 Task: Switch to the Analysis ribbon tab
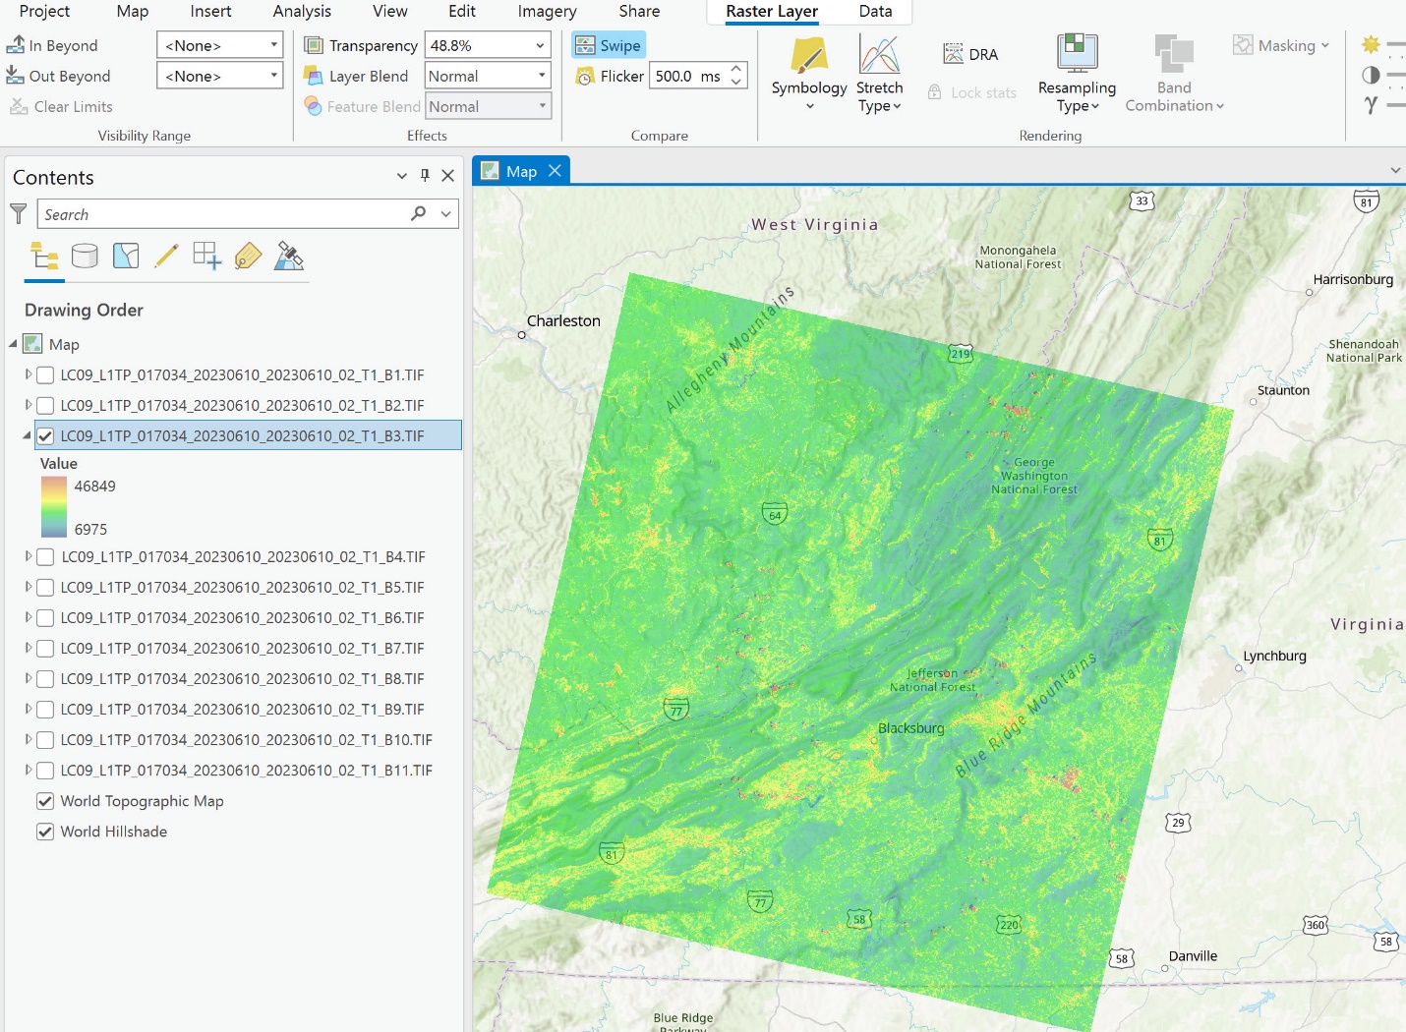pyautogui.click(x=302, y=11)
